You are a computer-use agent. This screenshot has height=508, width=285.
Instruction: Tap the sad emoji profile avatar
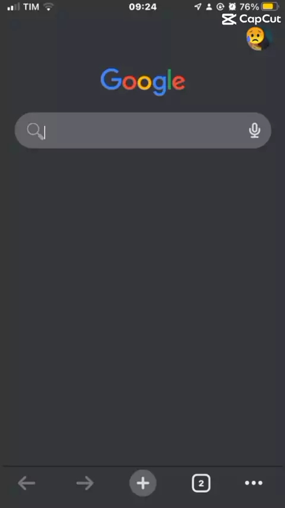pyautogui.click(x=258, y=39)
